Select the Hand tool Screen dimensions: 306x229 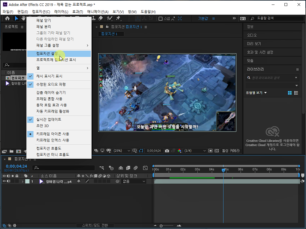point(24,18)
